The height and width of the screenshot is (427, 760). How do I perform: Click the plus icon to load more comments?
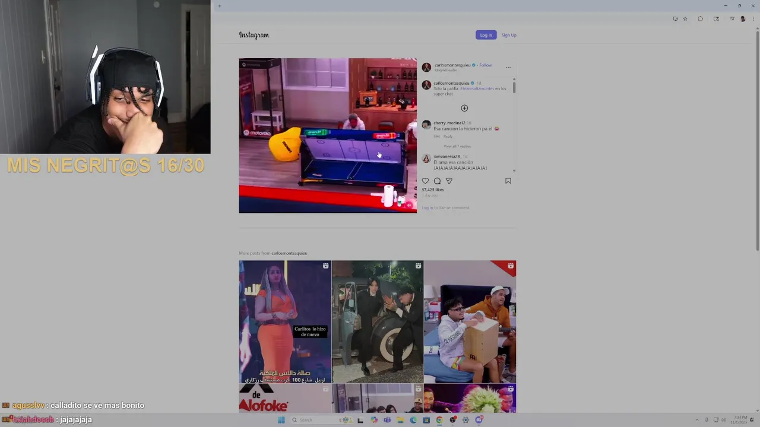(464, 108)
